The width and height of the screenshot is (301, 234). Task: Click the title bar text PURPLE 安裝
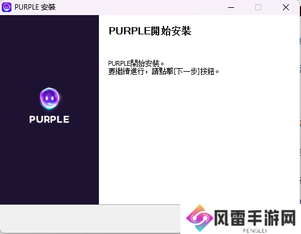(35, 7)
